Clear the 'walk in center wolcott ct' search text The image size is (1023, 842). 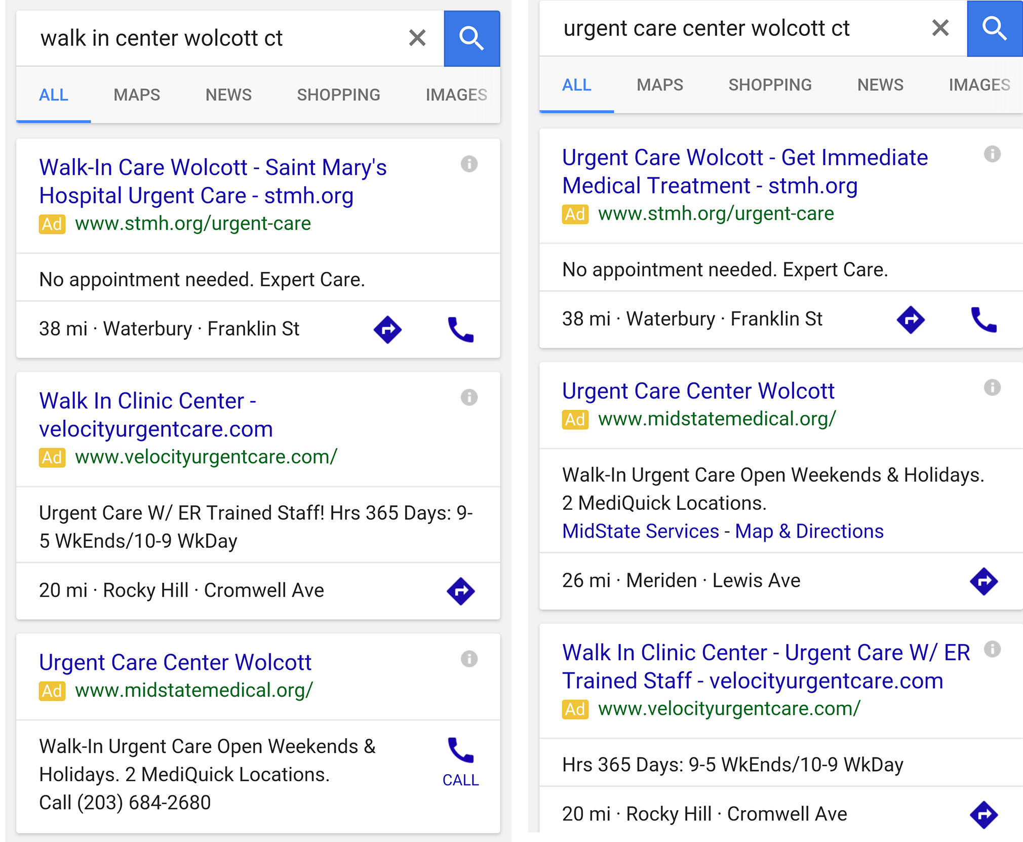[x=417, y=38]
